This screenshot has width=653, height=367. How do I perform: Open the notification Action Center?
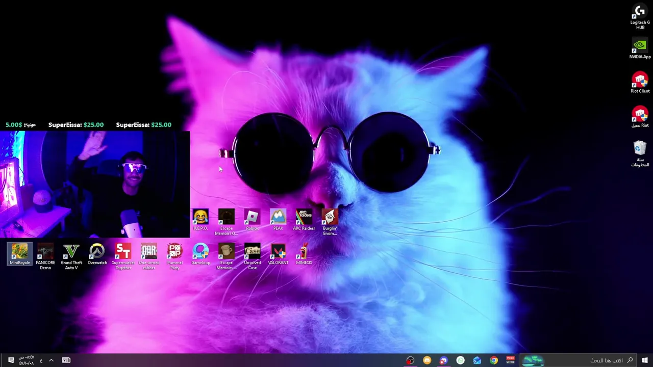click(11, 360)
